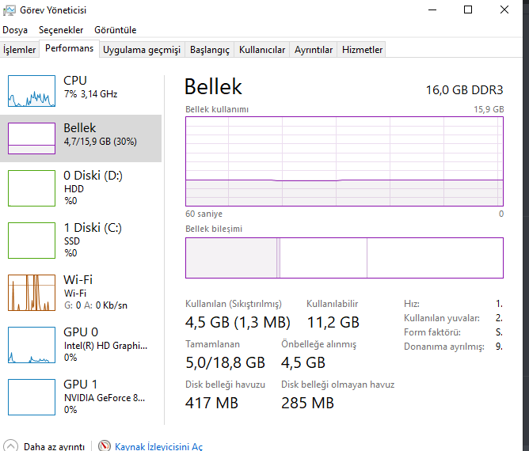Switch to the Hizmetler tab
This screenshot has height=451, width=529.
(362, 50)
